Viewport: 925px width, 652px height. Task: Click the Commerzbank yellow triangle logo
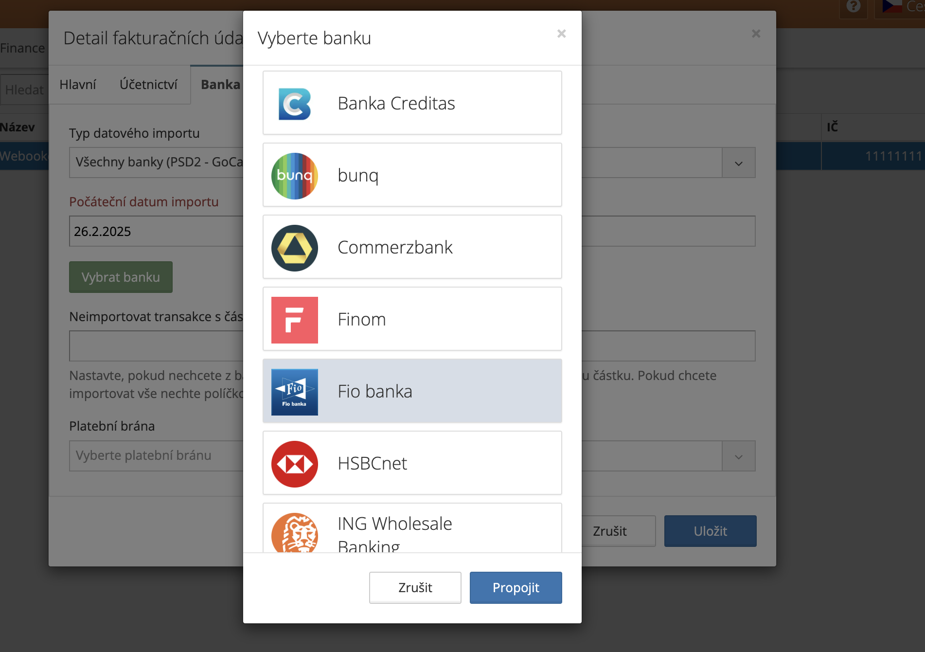(x=295, y=248)
